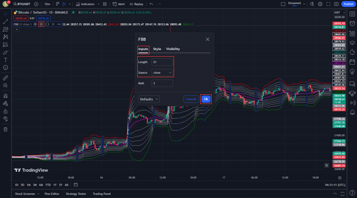Open FBB more options menu
Image resolution: width=357 pixels, height=198 pixels.
pos(59,24)
